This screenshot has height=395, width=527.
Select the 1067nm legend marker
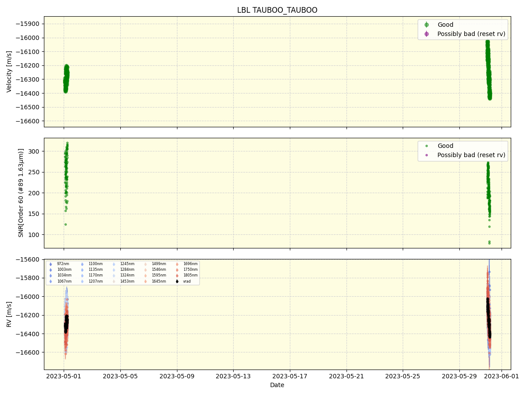pos(51,281)
